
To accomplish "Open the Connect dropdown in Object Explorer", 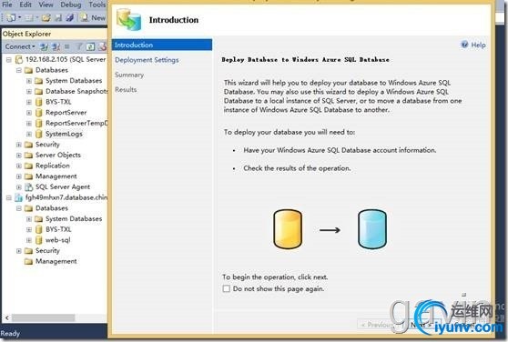I will click(20, 46).
